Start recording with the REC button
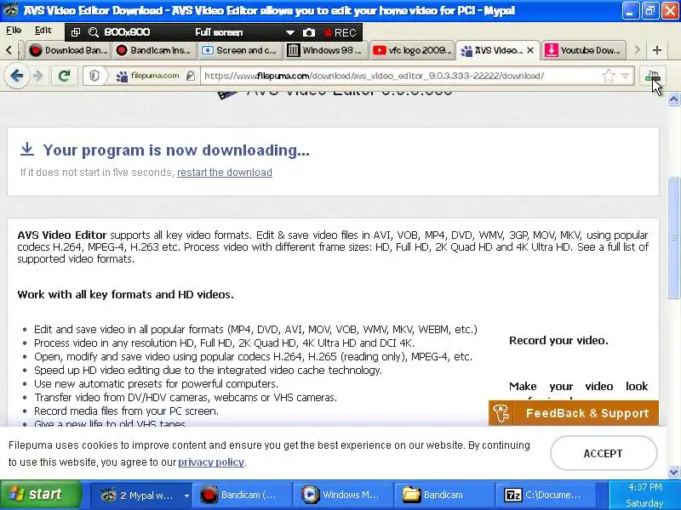This screenshot has width=681, height=510. 340,33
